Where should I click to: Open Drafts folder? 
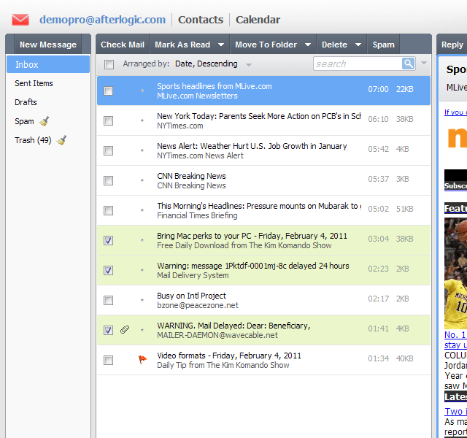[26, 102]
